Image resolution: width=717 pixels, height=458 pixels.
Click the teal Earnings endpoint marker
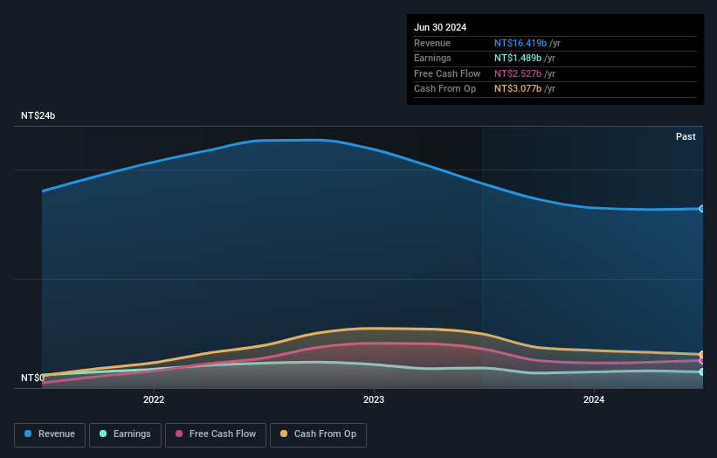(x=702, y=372)
